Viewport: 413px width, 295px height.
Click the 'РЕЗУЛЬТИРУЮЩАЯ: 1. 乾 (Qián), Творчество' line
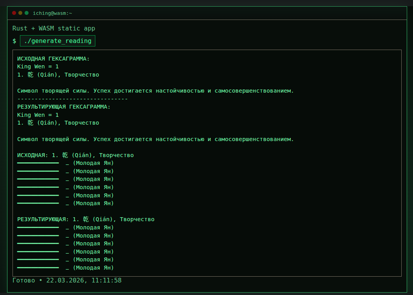coord(86,219)
